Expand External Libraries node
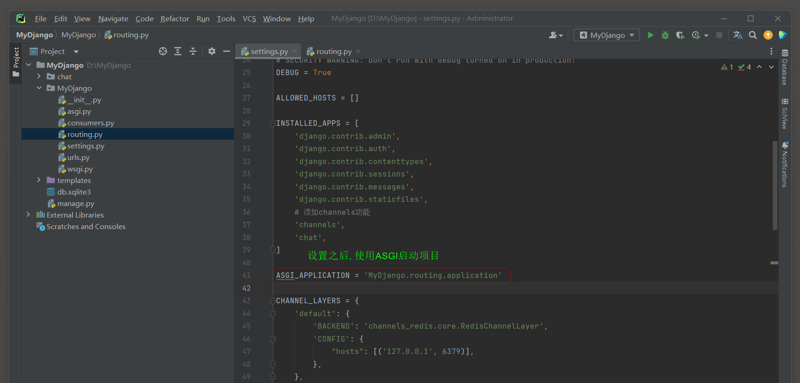This screenshot has height=383, width=800. point(29,215)
